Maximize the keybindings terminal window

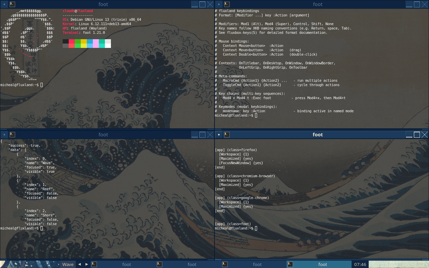pyautogui.click(x=417, y=4)
